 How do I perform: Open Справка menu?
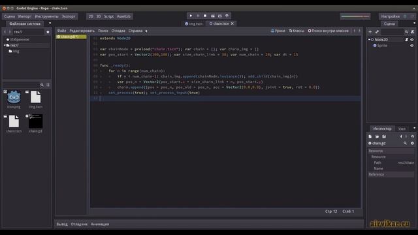(135, 31)
